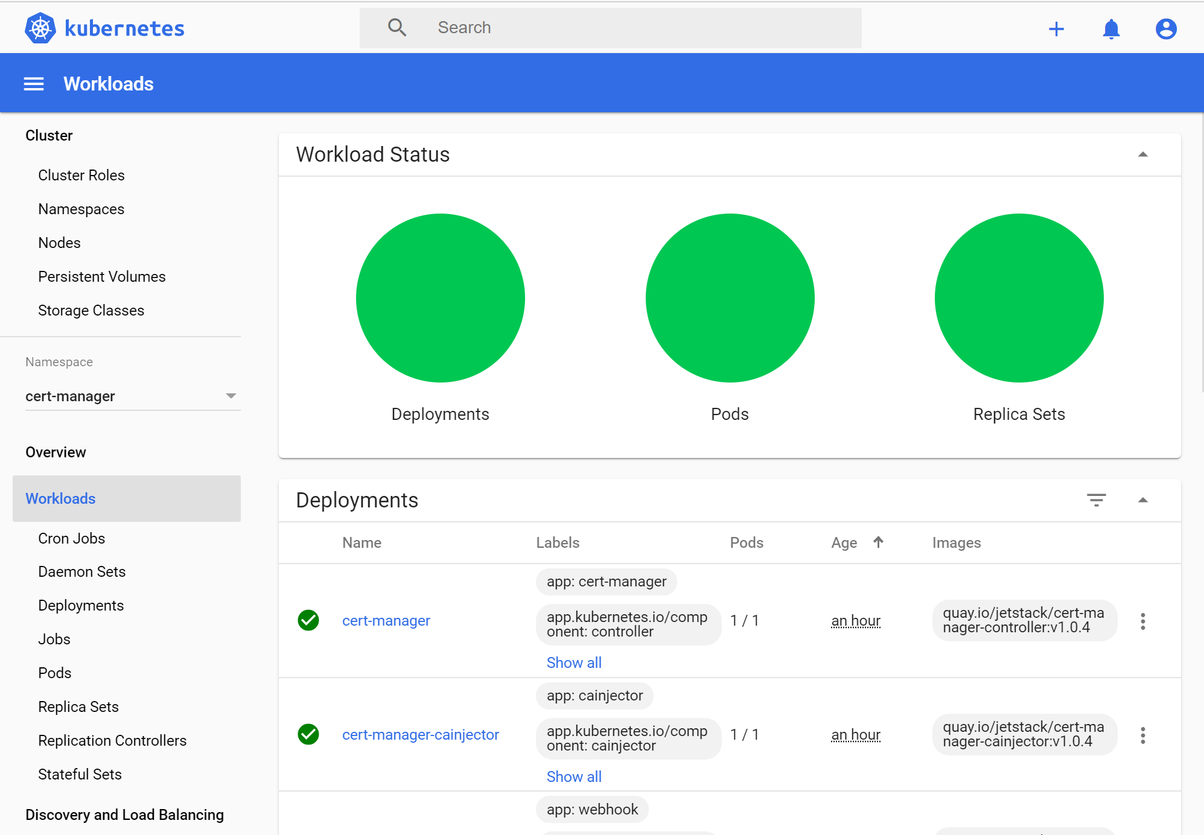Open the Deployments filter icon
Viewport: 1204px width, 835px height.
coord(1097,500)
